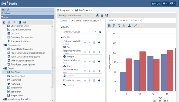This screenshot has width=179, height=102.
Task: Collapse the Graph task group
Action: 3,68
